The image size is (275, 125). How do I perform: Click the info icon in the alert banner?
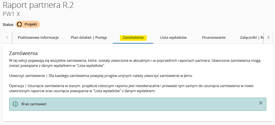point(15,104)
